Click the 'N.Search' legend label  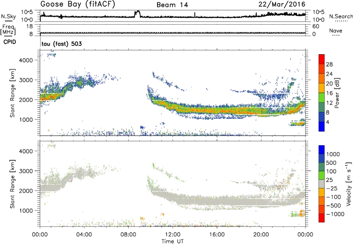click(x=341, y=16)
